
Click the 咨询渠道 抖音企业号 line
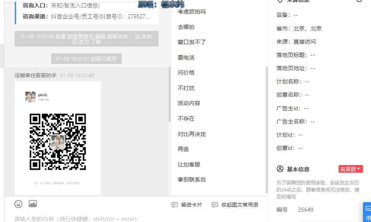pyautogui.click(x=86, y=17)
